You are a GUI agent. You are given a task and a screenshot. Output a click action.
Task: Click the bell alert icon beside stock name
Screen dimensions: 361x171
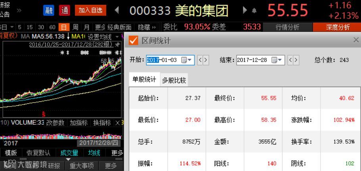(x=254, y=11)
